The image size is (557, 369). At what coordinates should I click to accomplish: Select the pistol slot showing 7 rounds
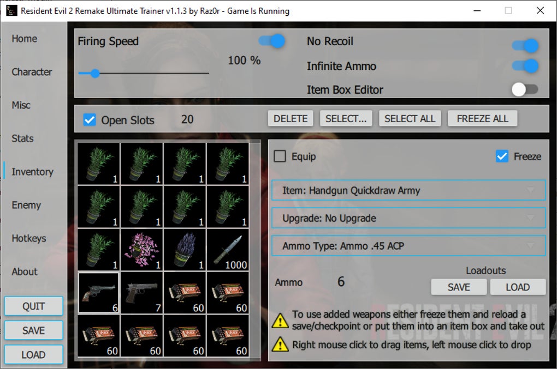142,293
